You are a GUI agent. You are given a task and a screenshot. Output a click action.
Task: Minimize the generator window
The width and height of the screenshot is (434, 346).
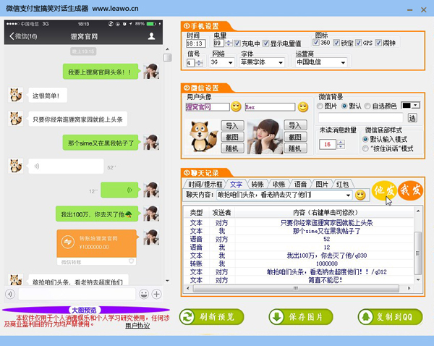point(410,10)
